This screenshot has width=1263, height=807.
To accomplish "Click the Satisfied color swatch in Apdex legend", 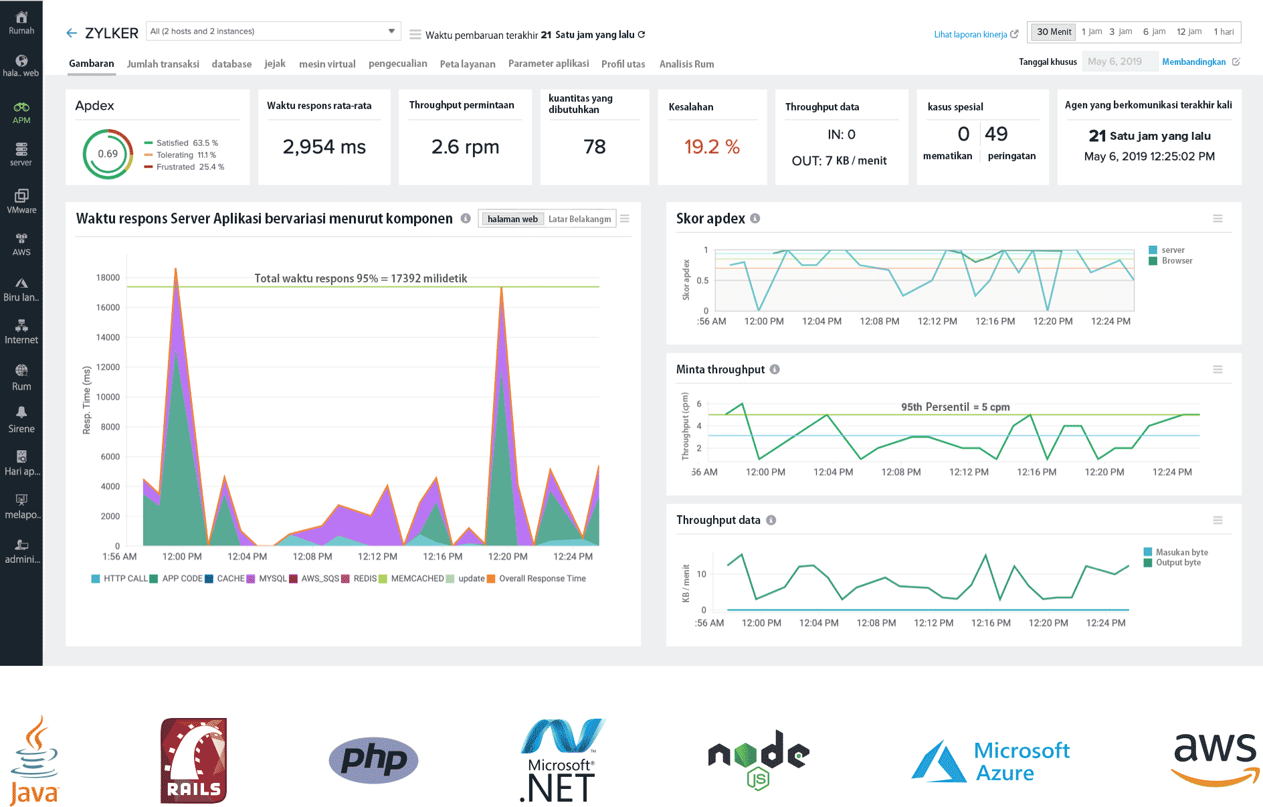I will click(149, 143).
